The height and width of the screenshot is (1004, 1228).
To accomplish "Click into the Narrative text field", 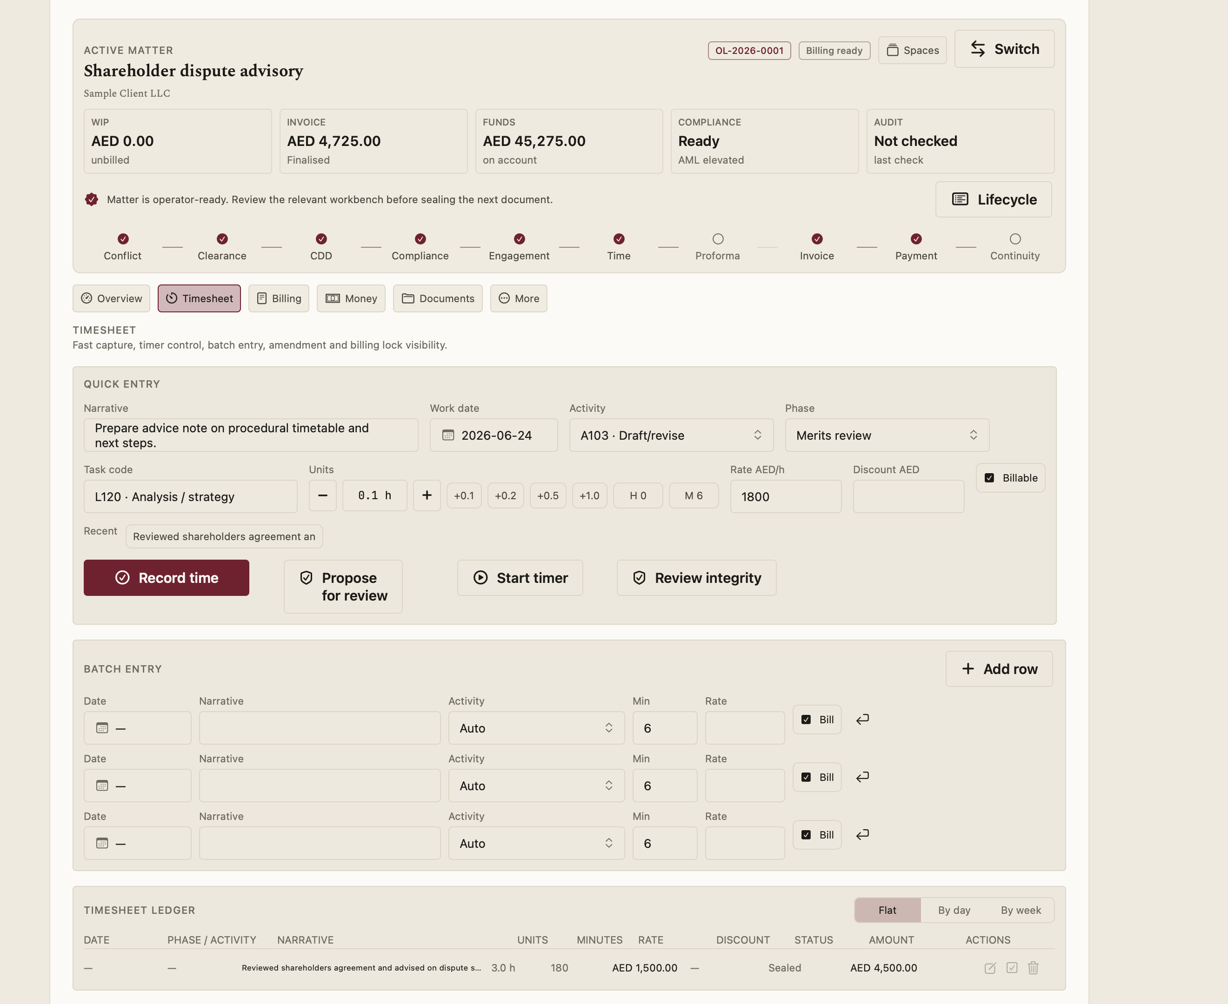I will click(x=251, y=436).
